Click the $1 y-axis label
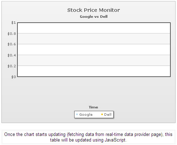Image resolution: width=177 pixels, height=145 pixels. [x=14, y=23]
